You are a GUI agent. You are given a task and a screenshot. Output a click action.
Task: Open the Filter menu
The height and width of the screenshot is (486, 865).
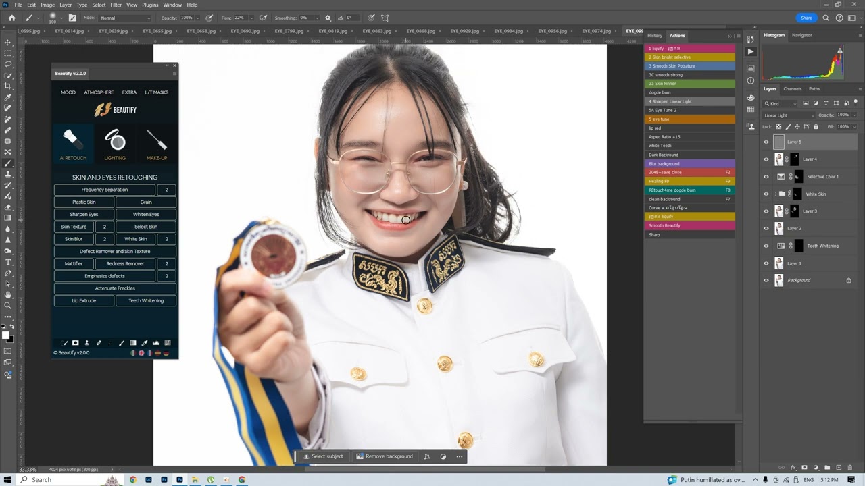tap(116, 5)
